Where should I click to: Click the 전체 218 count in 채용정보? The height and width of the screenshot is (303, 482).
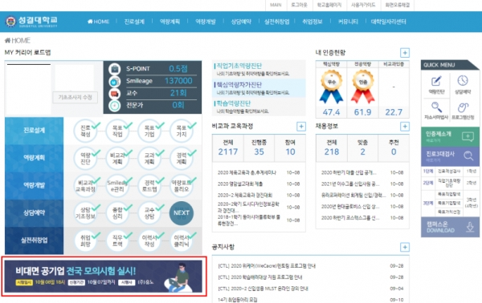(x=331, y=147)
